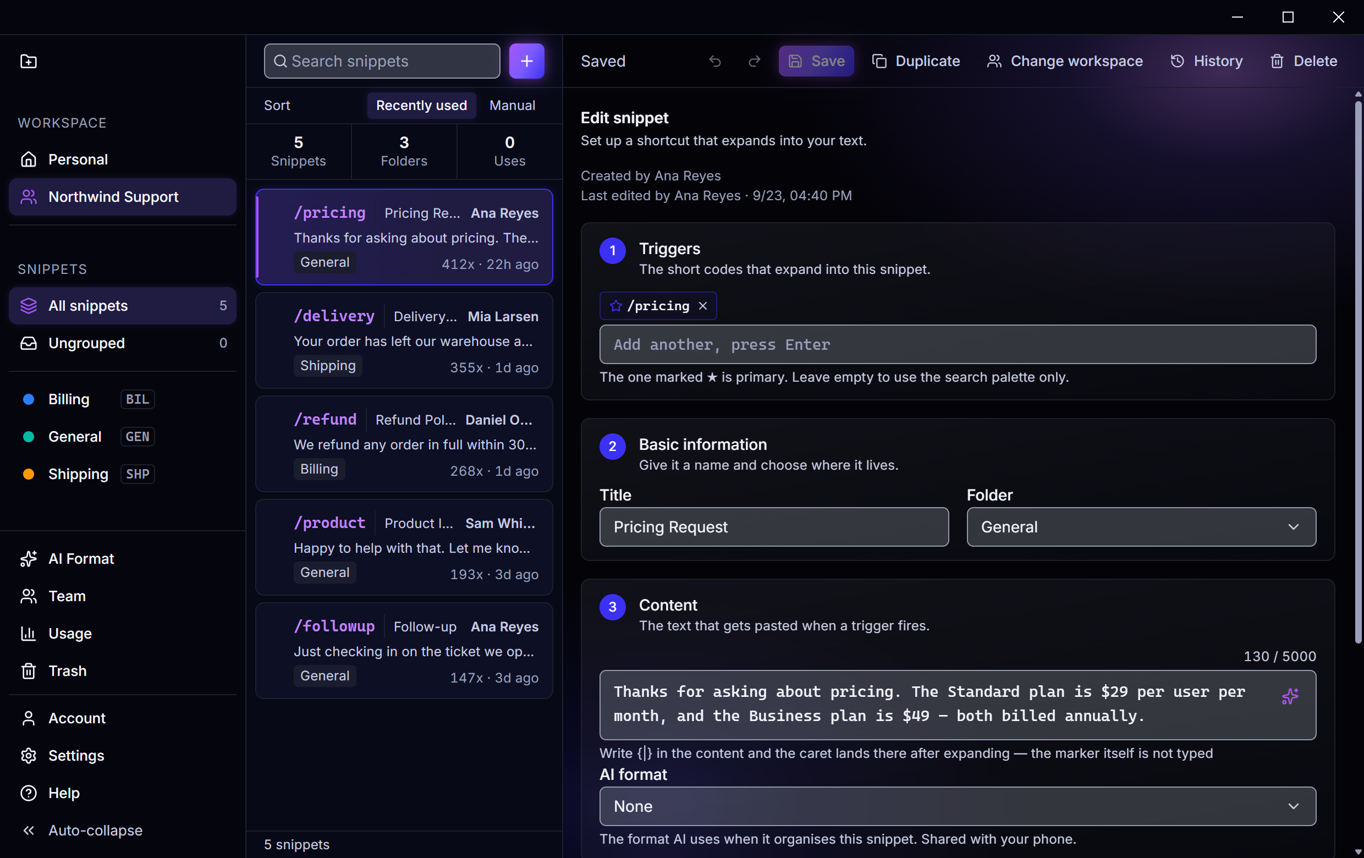Open Help

tap(122, 793)
